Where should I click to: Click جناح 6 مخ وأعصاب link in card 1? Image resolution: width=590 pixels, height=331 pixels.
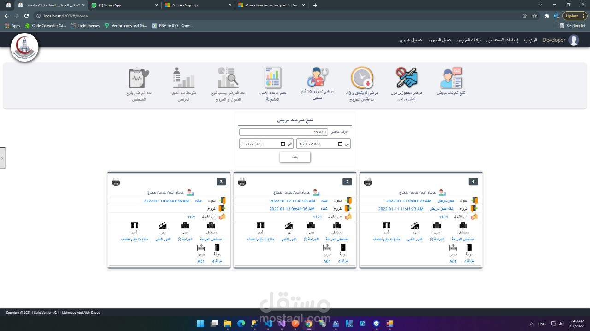[386, 239]
